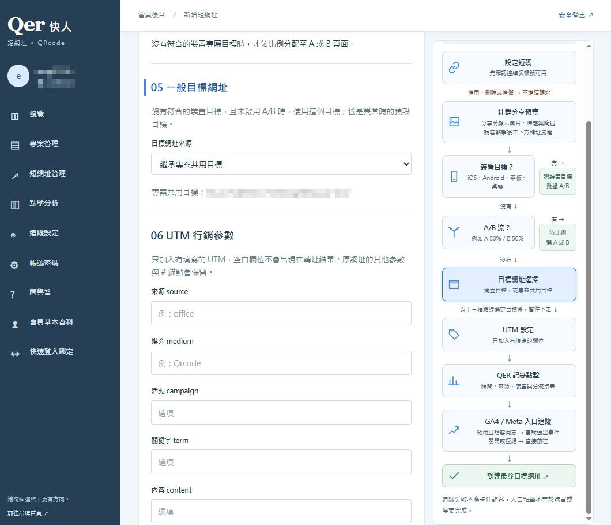Click 前往品牌首頁 link
This screenshot has height=525, width=611.
coord(27,513)
